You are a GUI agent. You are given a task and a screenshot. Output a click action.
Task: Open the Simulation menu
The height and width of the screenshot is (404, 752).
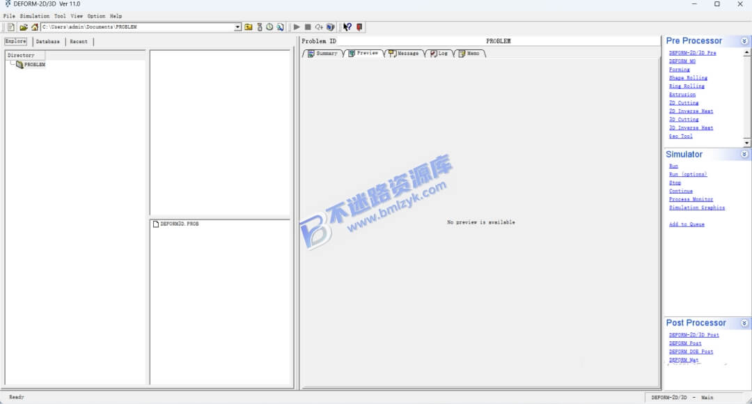point(35,16)
